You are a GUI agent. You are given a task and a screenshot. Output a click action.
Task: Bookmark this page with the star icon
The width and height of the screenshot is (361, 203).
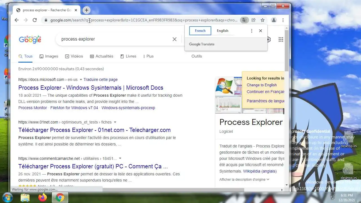click(263, 20)
